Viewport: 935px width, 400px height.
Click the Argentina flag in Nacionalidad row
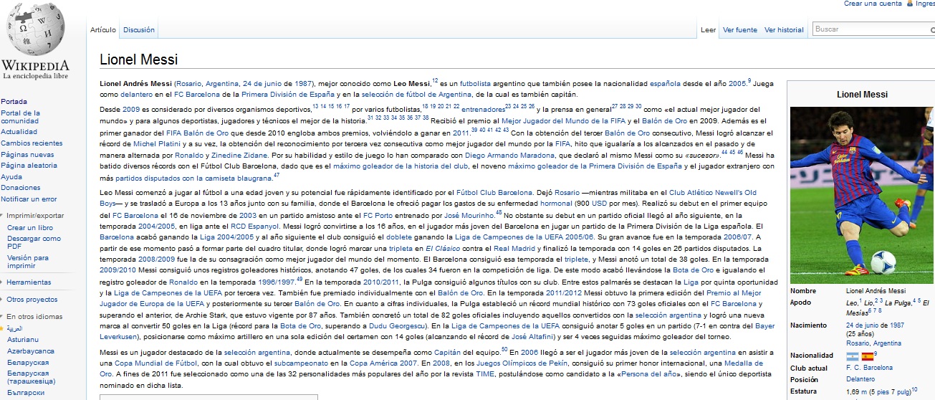click(x=853, y=356)
